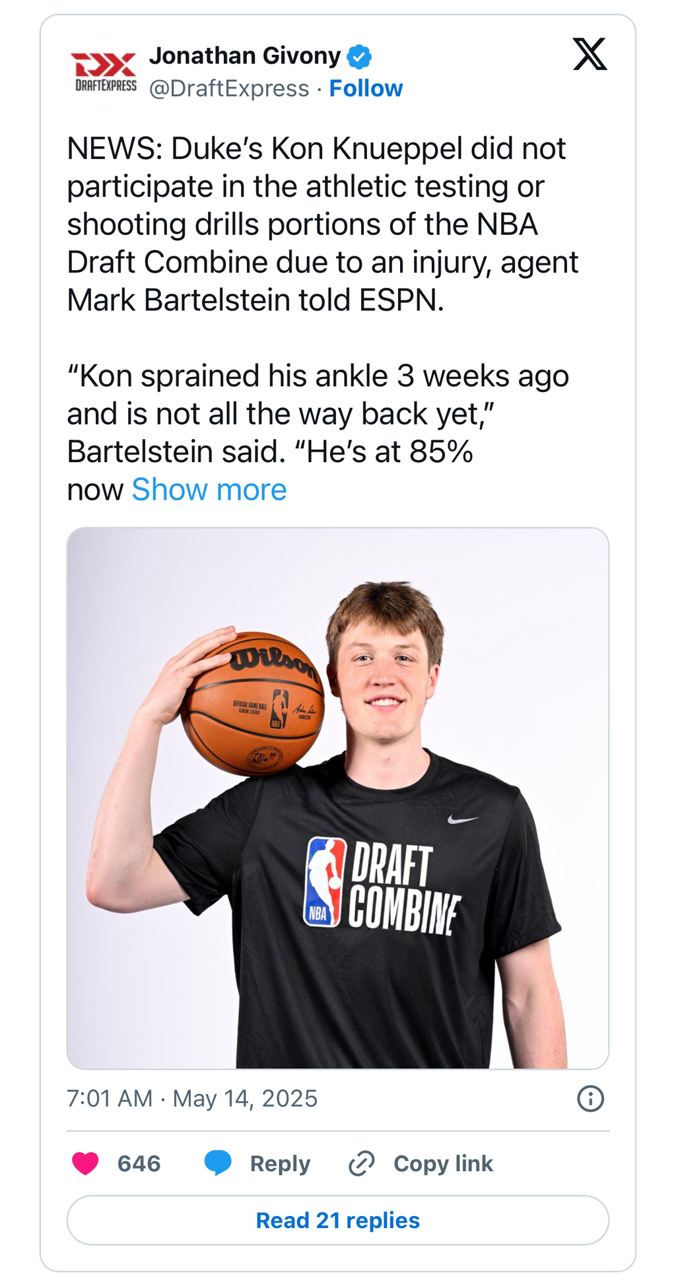Click the blue verified checkmark badge
The image size is (676, 1286).
[359, 57]
